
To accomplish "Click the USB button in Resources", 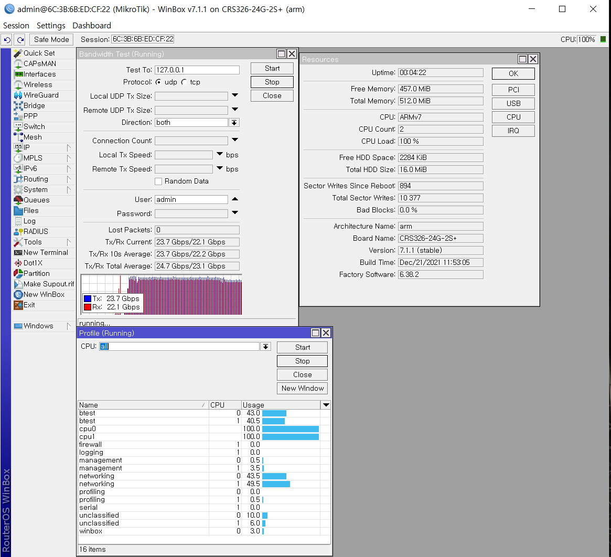I will click(x=513, y=104).
